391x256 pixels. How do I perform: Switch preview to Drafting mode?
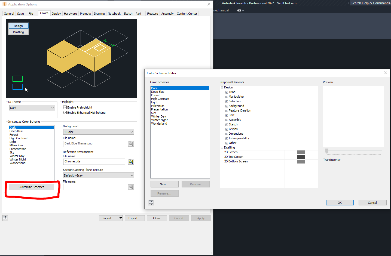(19, 32)
